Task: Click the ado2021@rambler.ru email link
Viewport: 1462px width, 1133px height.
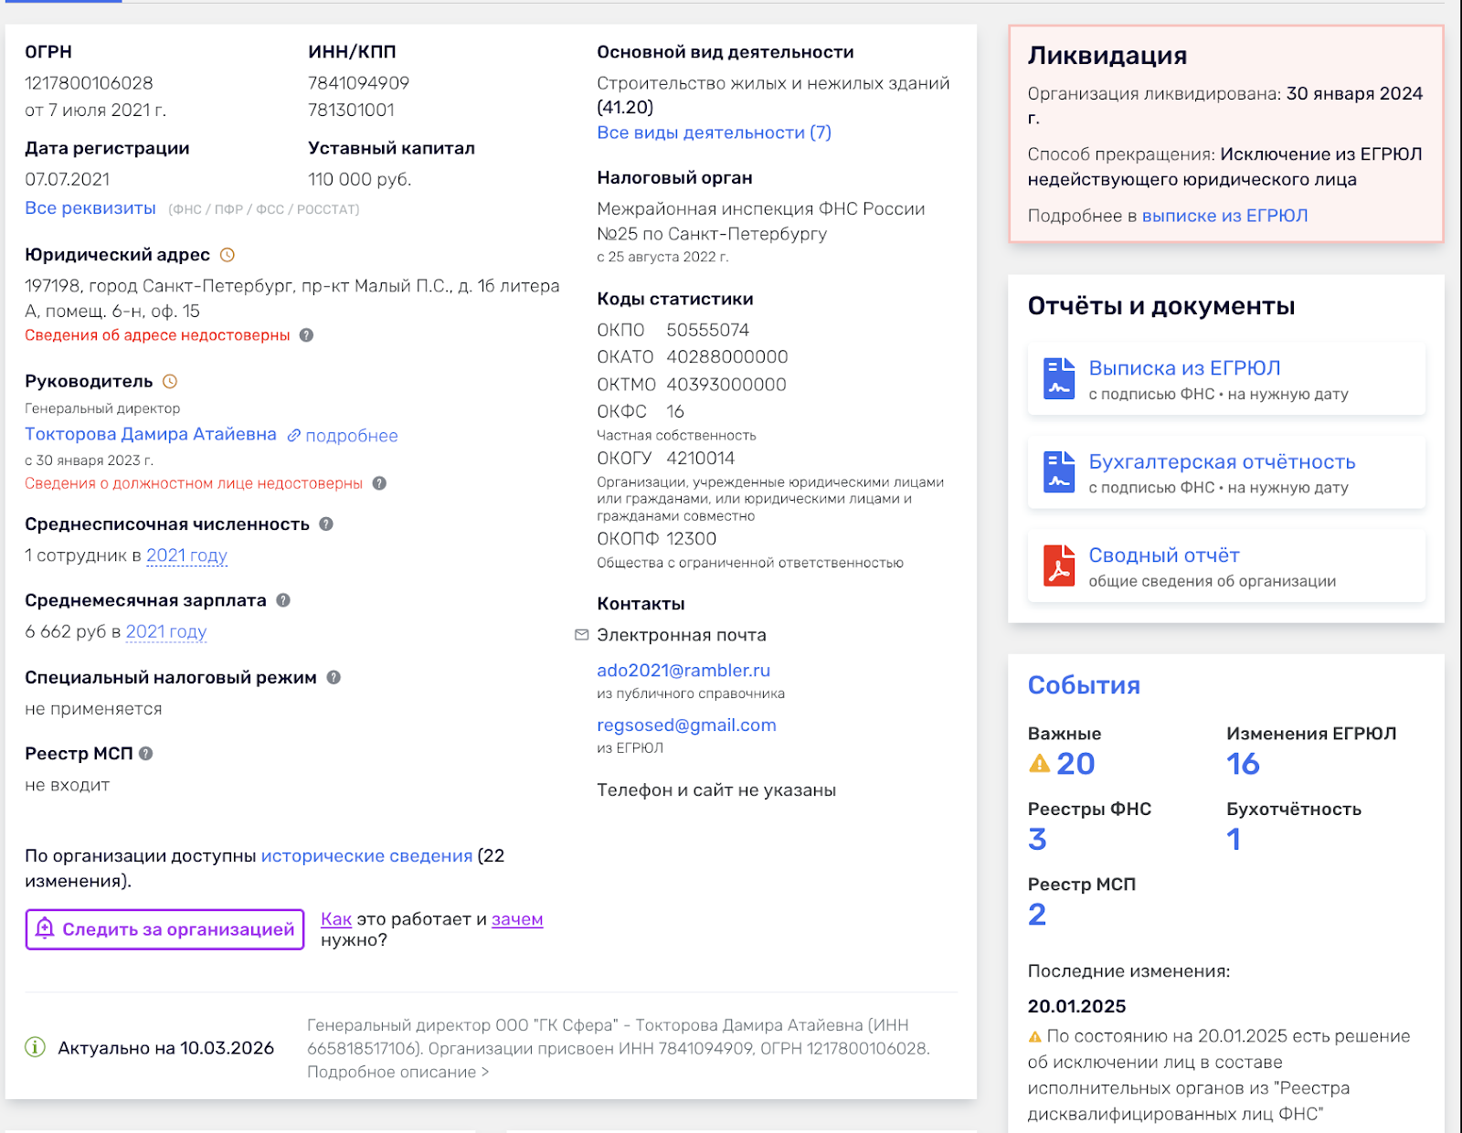Action: coord(683,671)
